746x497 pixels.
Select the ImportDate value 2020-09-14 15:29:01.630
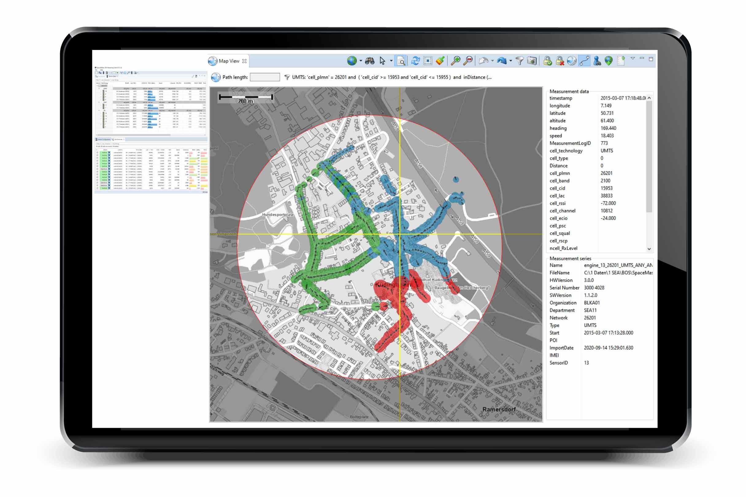(x=608, y=348)
